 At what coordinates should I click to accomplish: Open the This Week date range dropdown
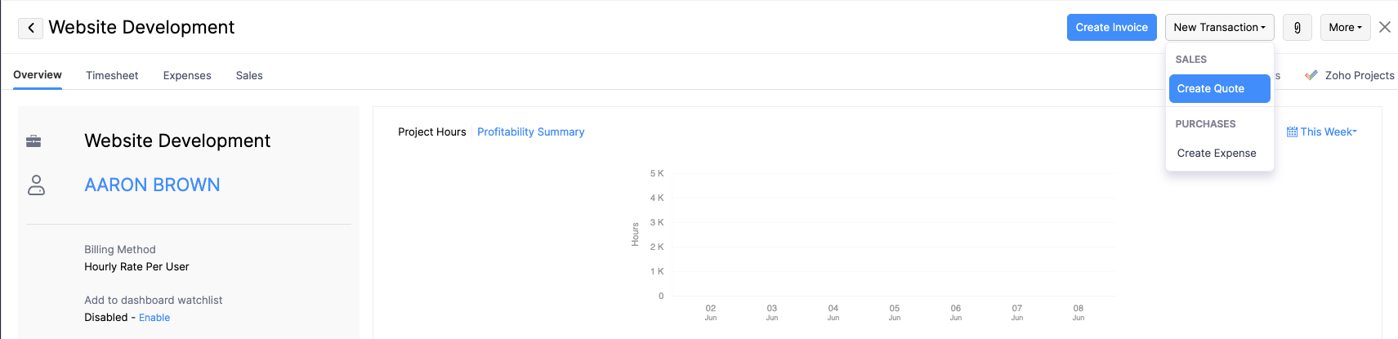(1328, 132)
